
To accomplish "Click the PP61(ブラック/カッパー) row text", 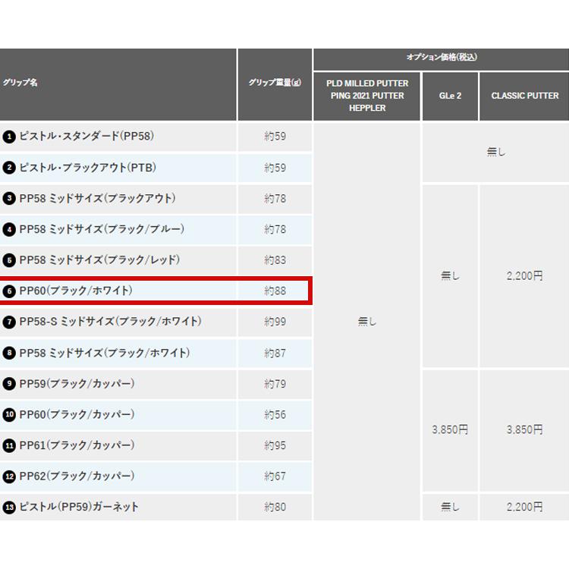I will (x=77, y=445).
